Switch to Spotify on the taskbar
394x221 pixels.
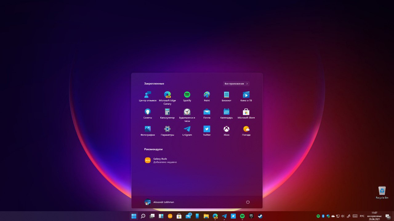click(x=242, y=216)
